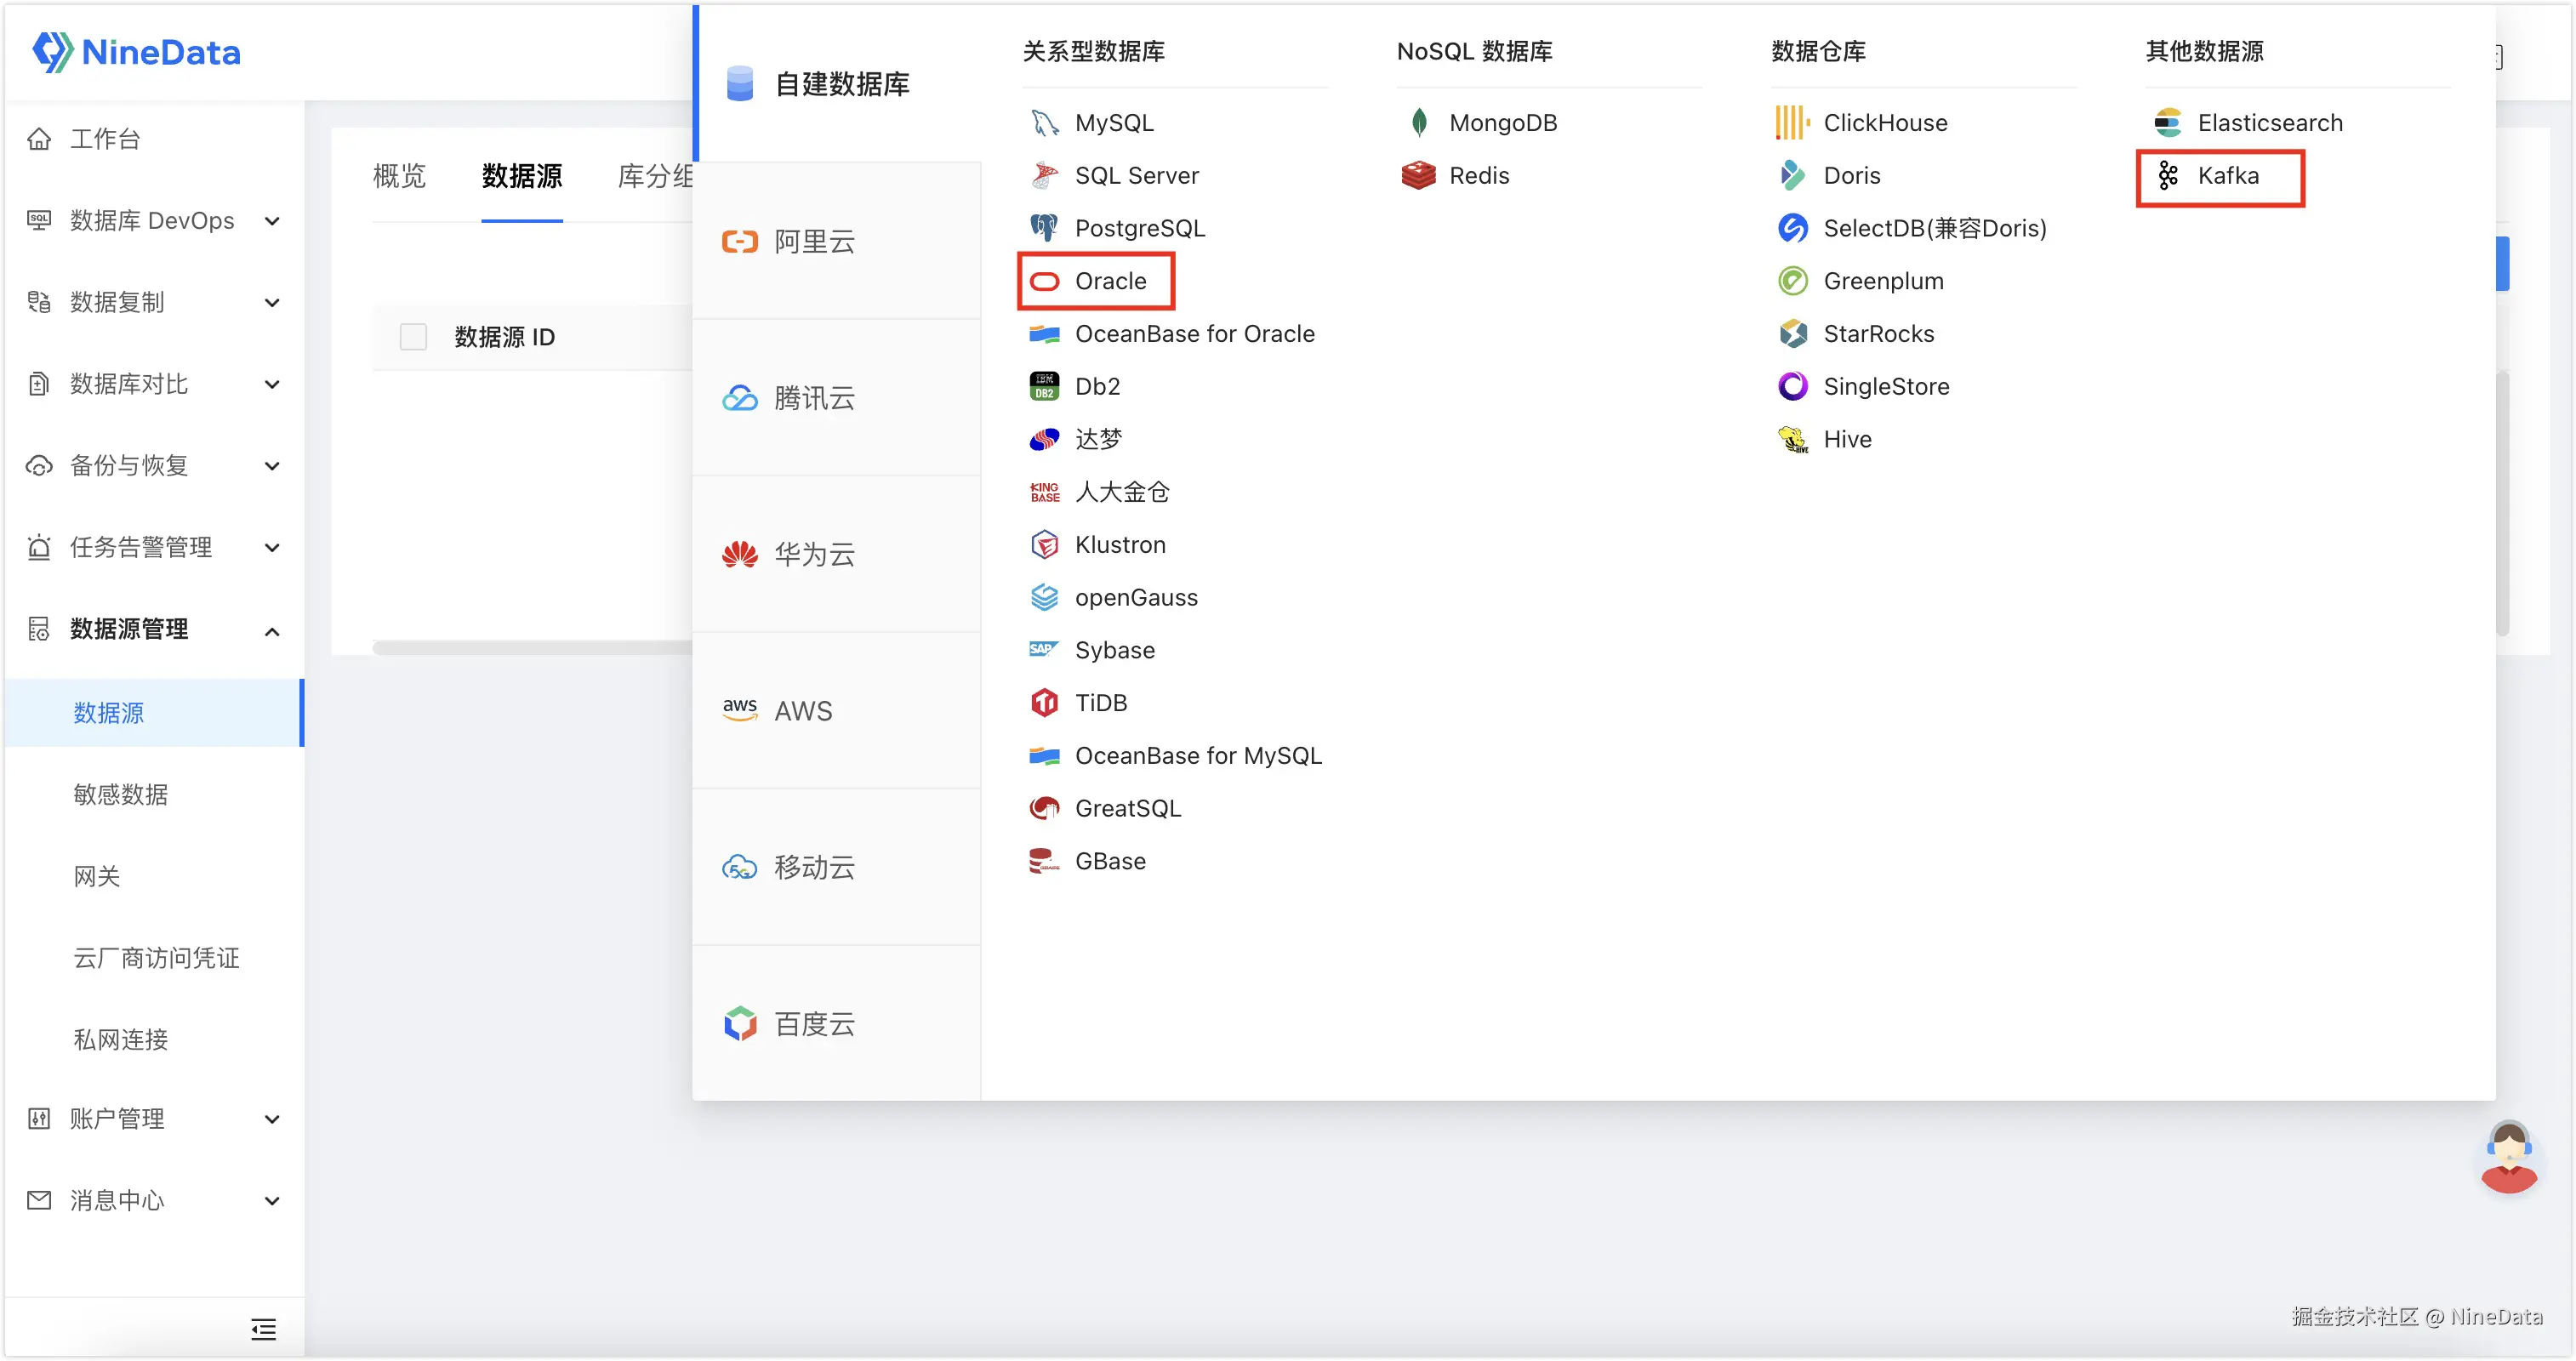Click the ClickHouse icon in data warehouses

(1792, 123)
